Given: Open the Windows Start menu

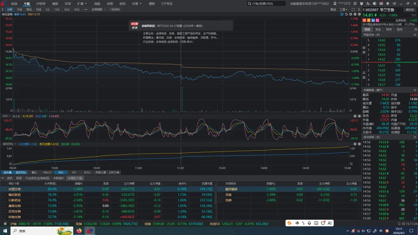Looking at the screenshot, I should coord(5,231).
